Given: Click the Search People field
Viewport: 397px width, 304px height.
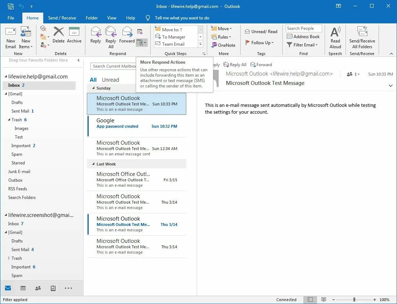Looking at the screenshot, I should point(304,28).
